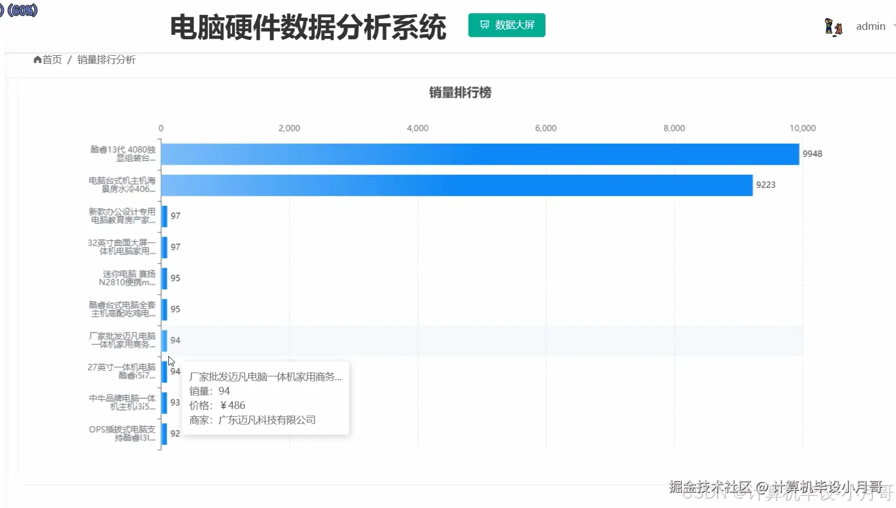896x508 pixels.
Task: Click the bar valued 9948
Action: tap(480, 154)
